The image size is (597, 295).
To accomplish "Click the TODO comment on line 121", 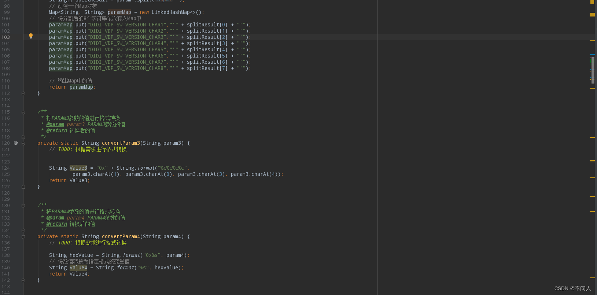I will (x=88, y=149).
